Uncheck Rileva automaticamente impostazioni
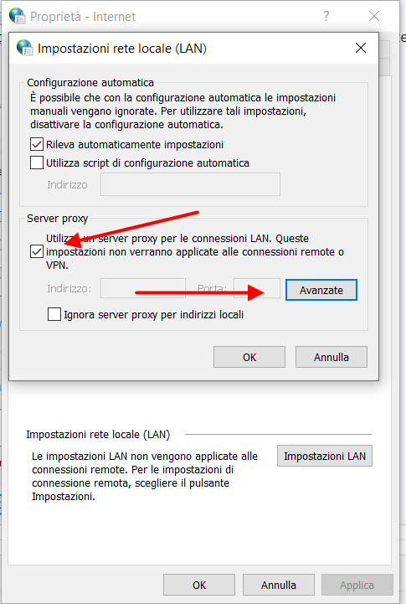The image size is (406, 604). click(37, 144)
